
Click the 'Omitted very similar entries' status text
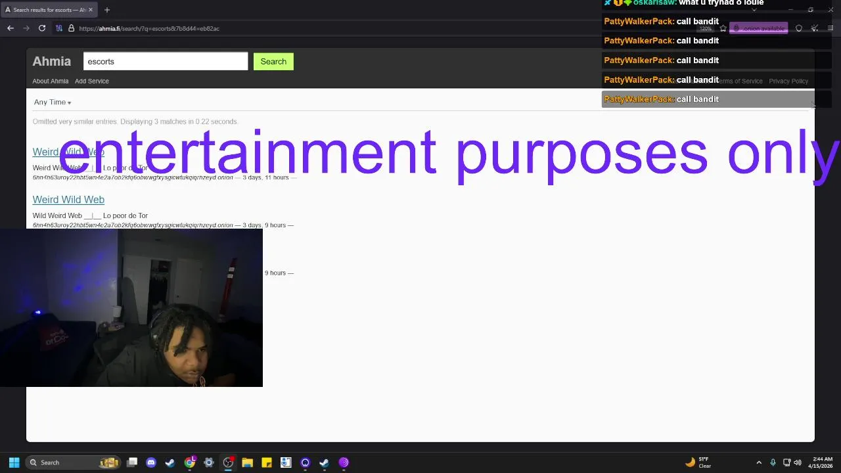[135, 122]
